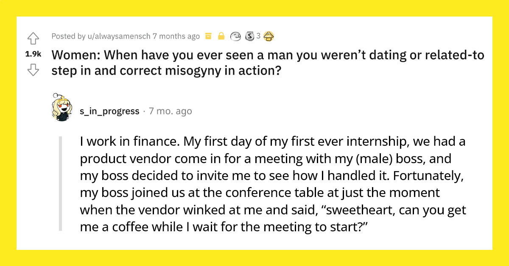Click the upvote arrow above the 1.9k count
The image size is (509, 266).
(34, 39)
